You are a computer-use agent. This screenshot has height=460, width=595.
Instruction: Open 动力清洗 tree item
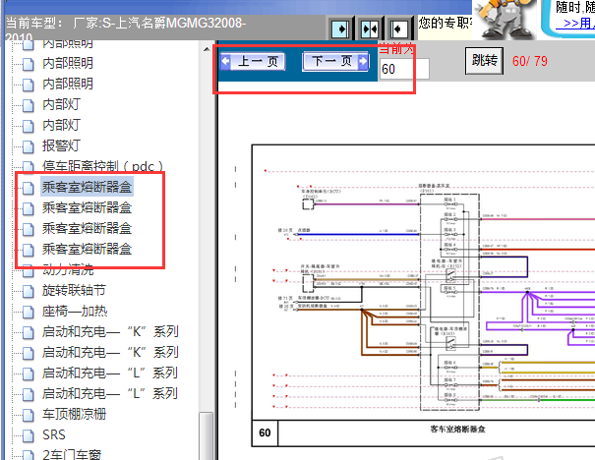point(68,270)
